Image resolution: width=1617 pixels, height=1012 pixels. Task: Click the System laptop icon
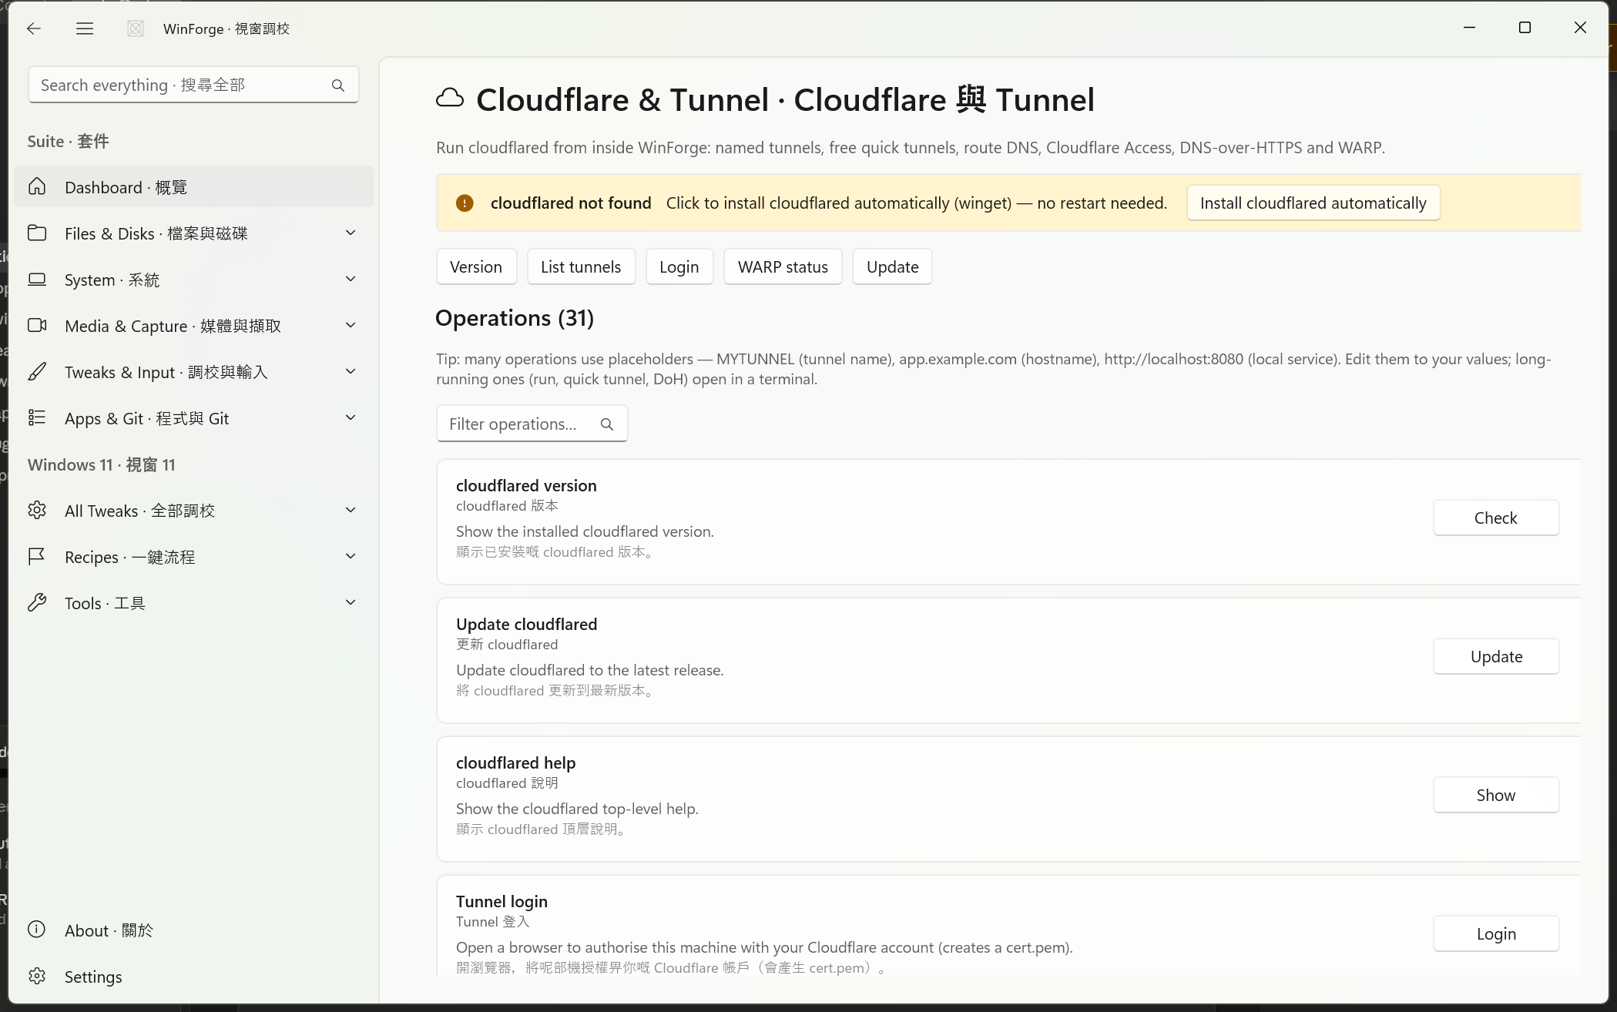point(37,280)
